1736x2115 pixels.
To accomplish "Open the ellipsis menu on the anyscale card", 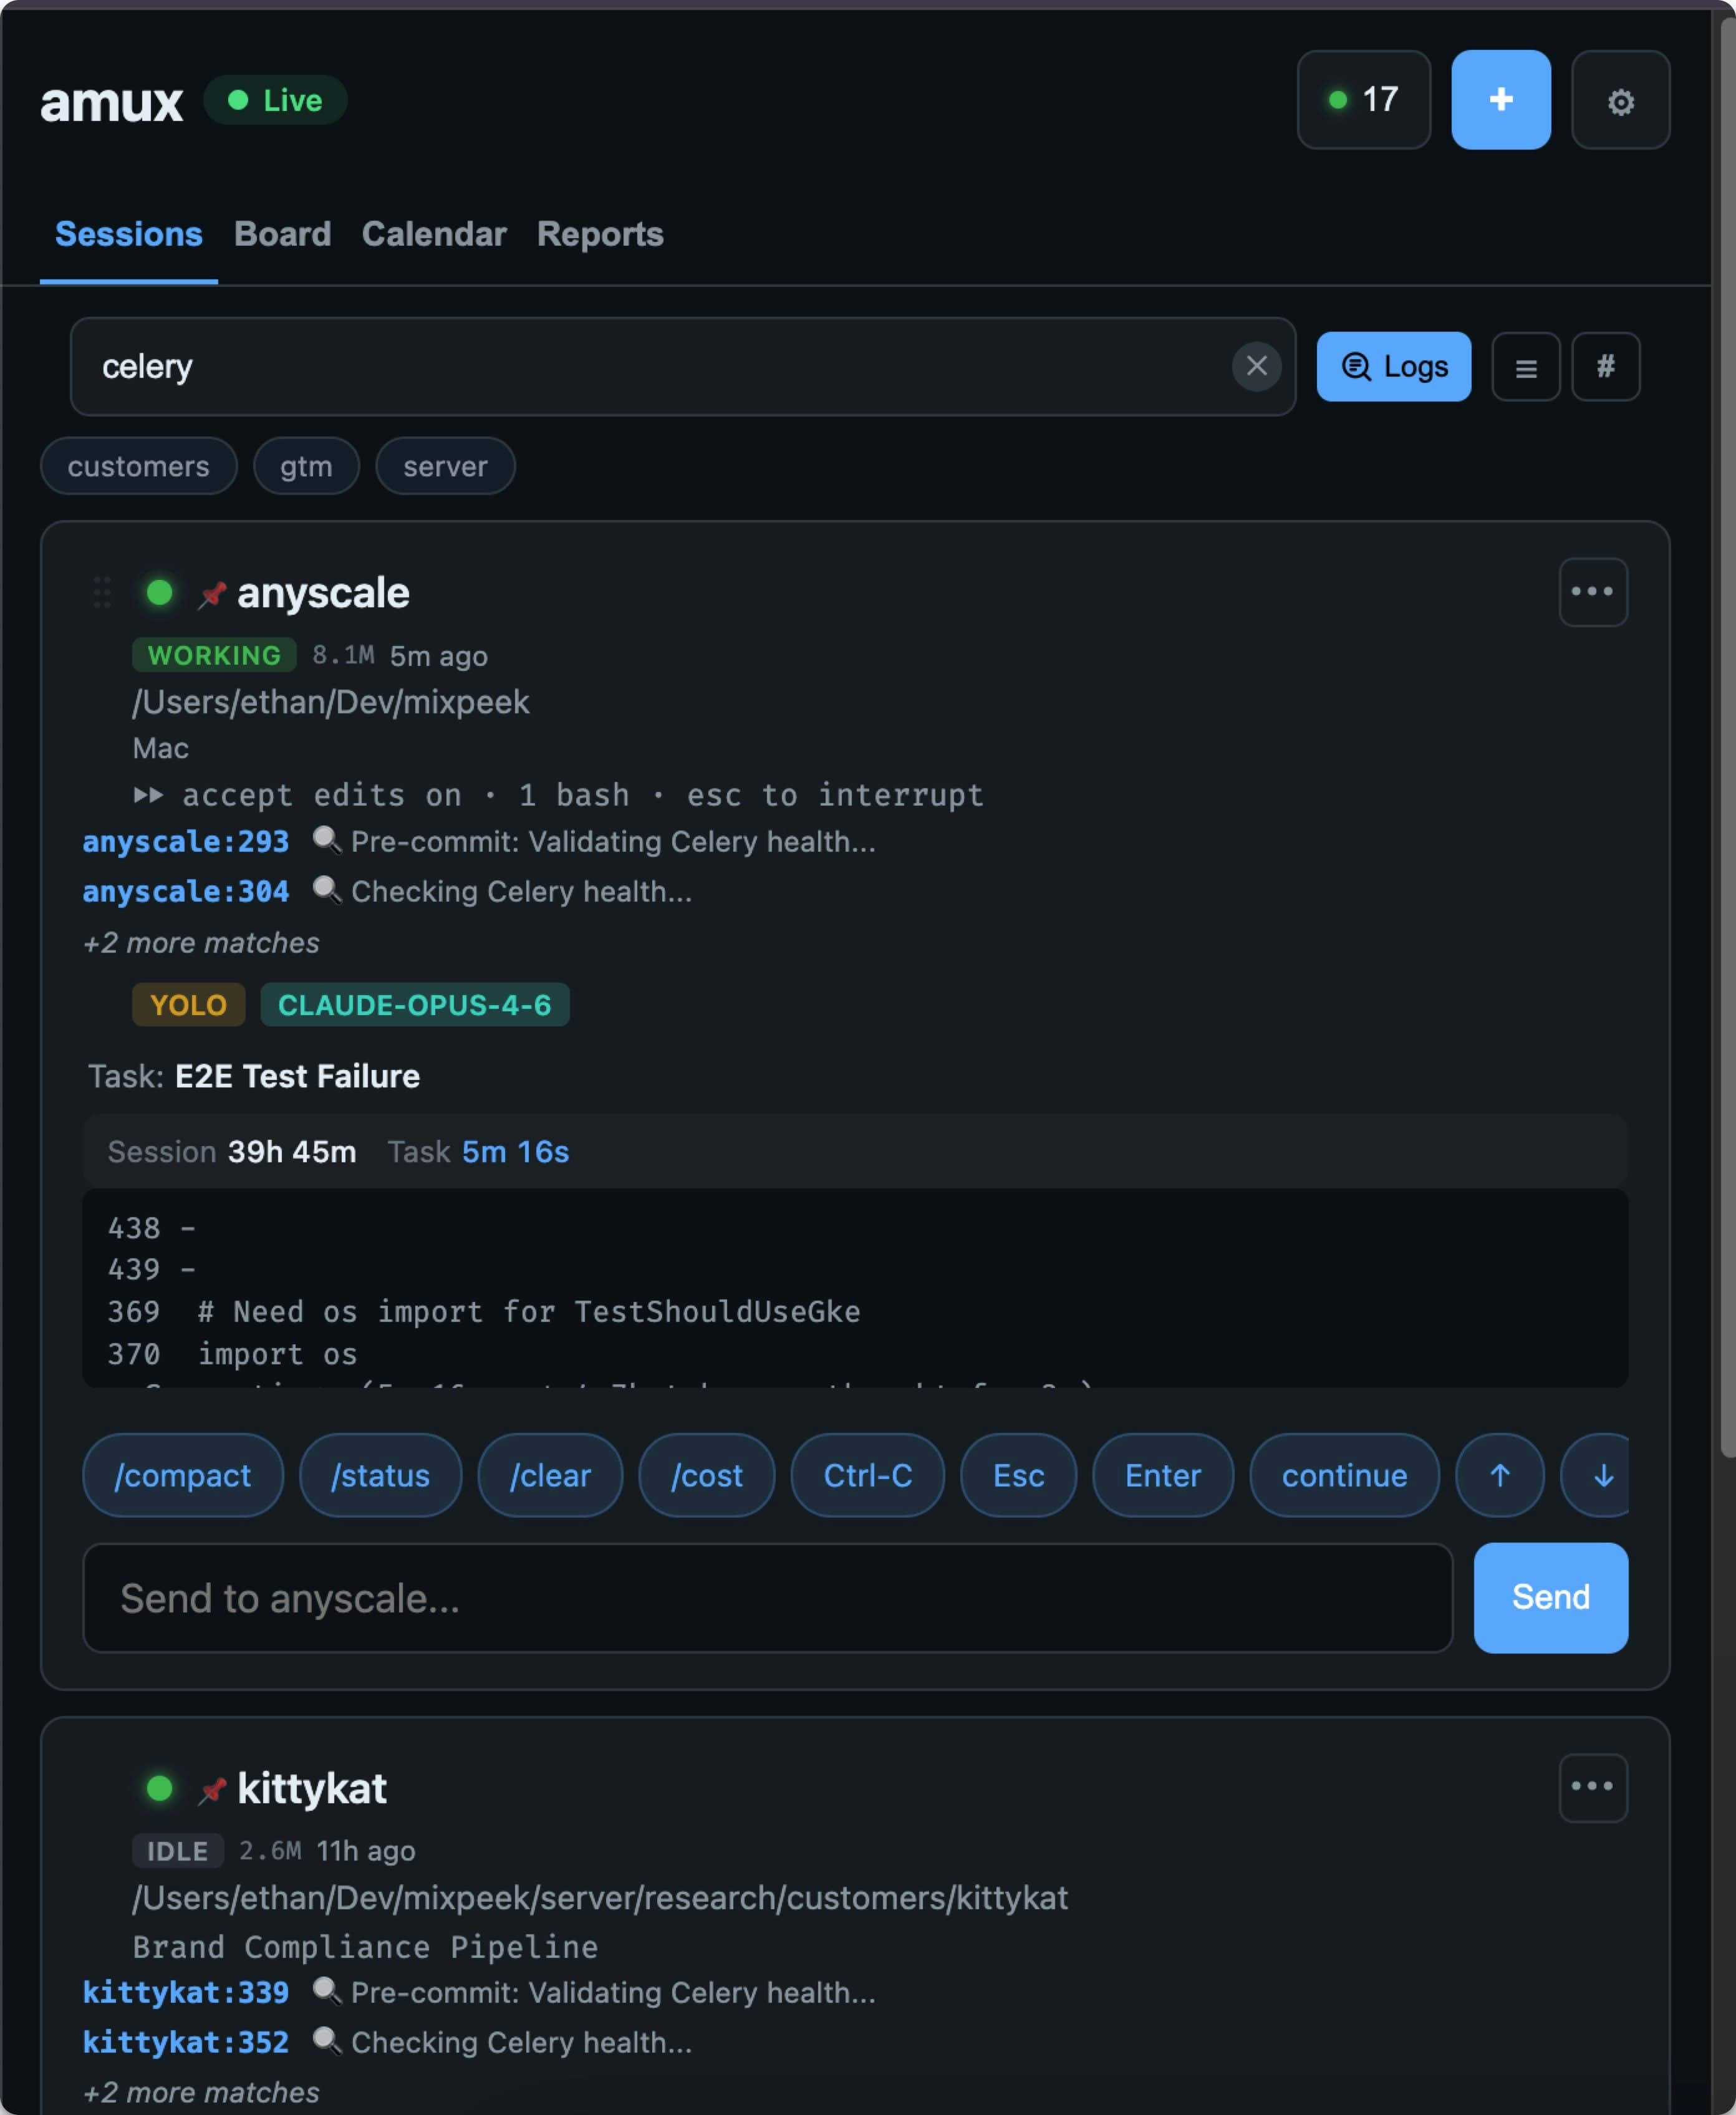I will tap(1592, 592).
